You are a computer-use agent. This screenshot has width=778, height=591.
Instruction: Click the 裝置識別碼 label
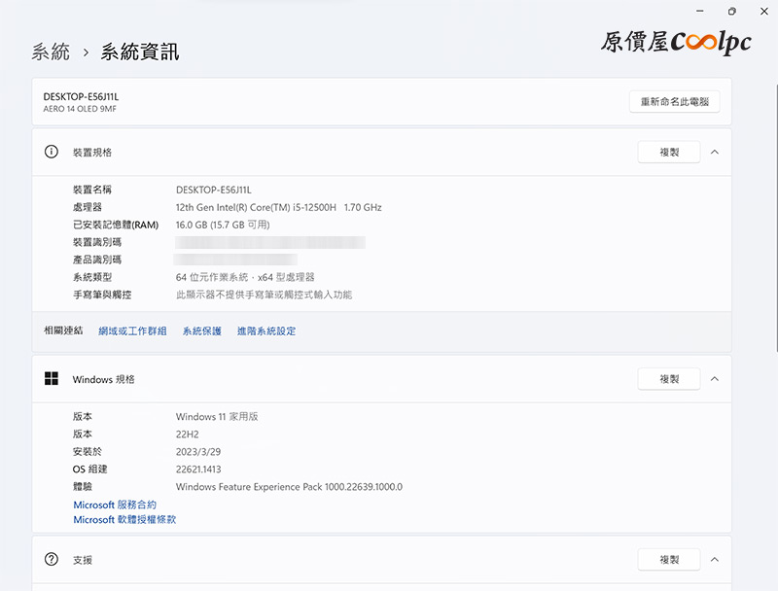click(97, 242)
